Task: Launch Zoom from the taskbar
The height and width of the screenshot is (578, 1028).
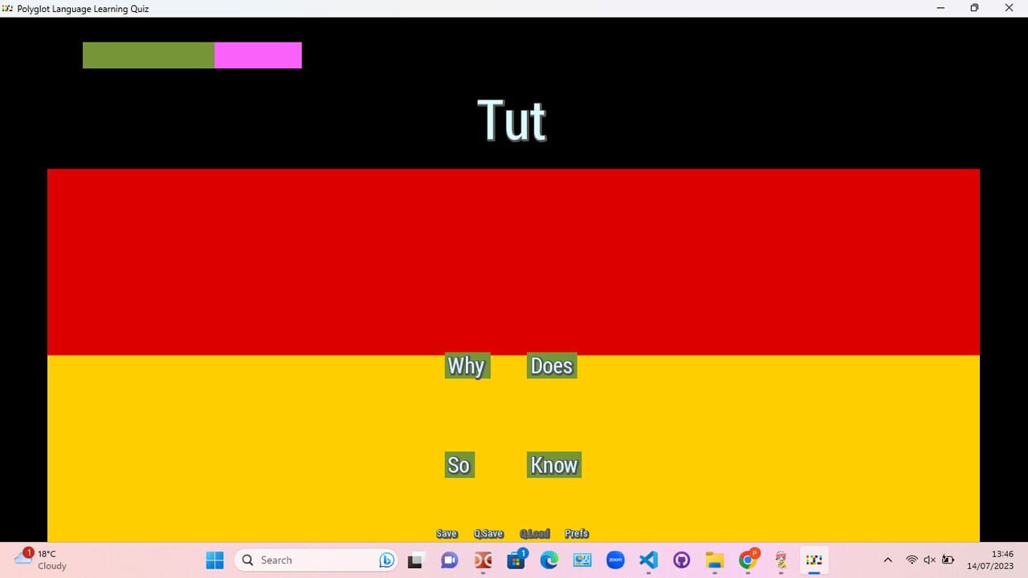Action: click(x=615, y=560)
